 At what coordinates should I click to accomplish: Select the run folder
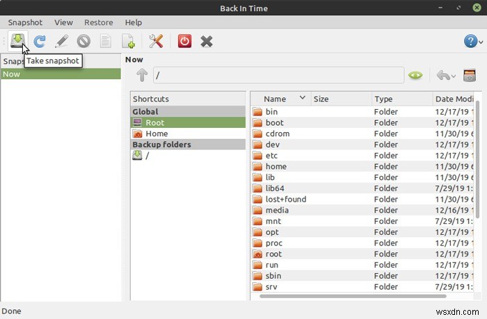(x=362, y=265)
